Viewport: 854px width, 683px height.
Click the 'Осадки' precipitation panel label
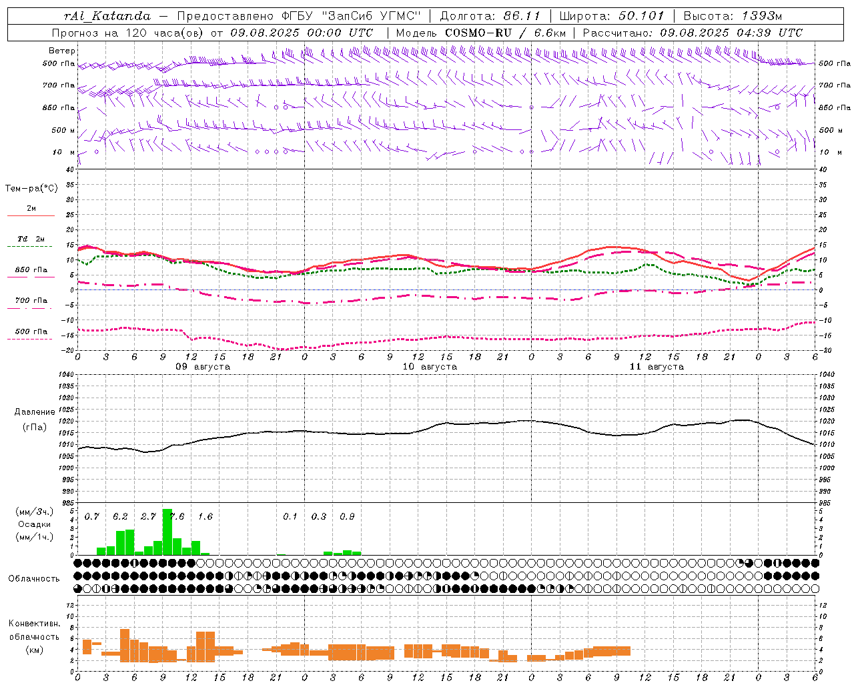click(x=34, y=524)
